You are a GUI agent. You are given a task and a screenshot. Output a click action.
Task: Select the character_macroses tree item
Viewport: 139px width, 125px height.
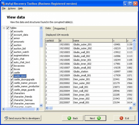(x=24, y=103)
